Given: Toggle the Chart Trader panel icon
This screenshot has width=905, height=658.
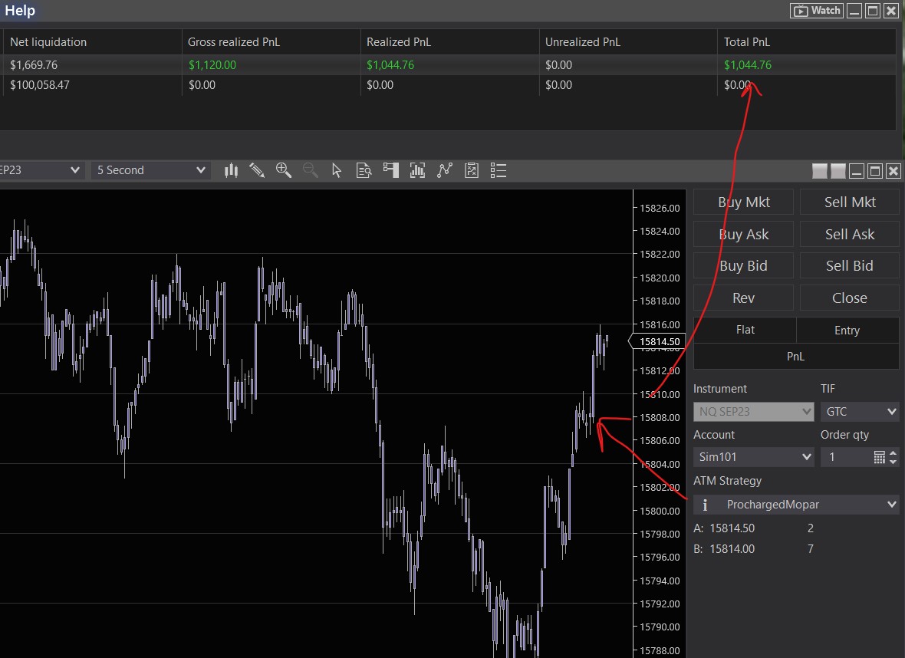Looking at the screenshot, I should coord(390,170).
